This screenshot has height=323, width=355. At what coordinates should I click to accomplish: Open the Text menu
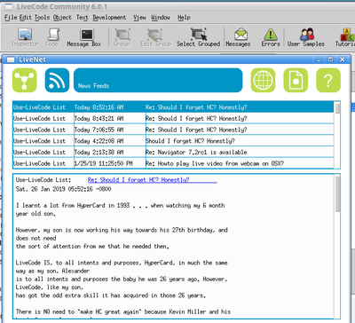[x=83, y=18]
